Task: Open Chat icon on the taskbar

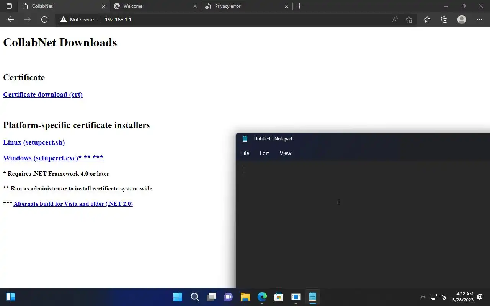Action: [228, 297]
